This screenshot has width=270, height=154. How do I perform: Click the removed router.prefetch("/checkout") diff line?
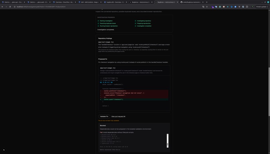point(134,91)
